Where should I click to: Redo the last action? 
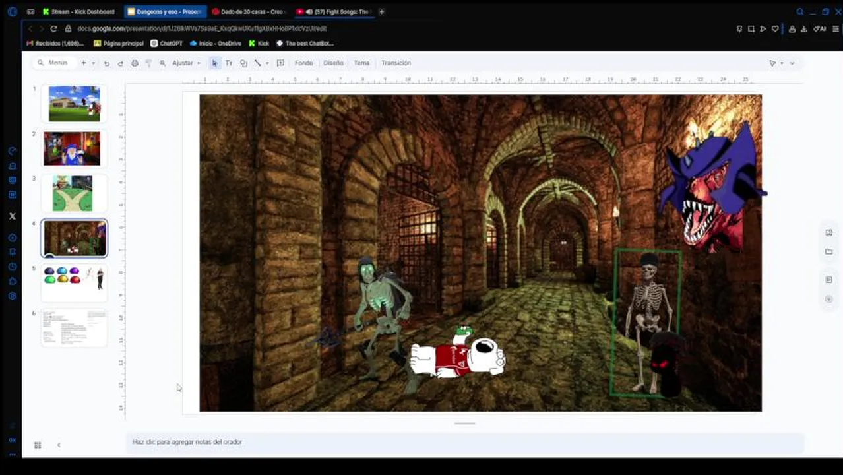[120, 63]
